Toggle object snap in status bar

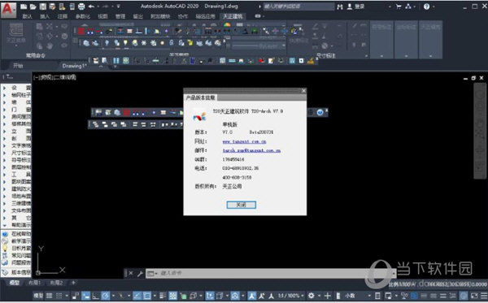point(147,296)
